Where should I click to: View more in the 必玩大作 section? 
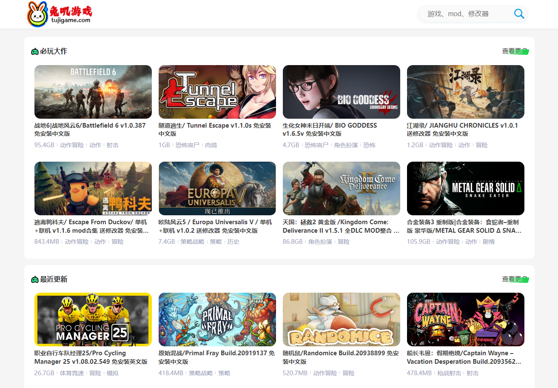click(x=515, y=51)
